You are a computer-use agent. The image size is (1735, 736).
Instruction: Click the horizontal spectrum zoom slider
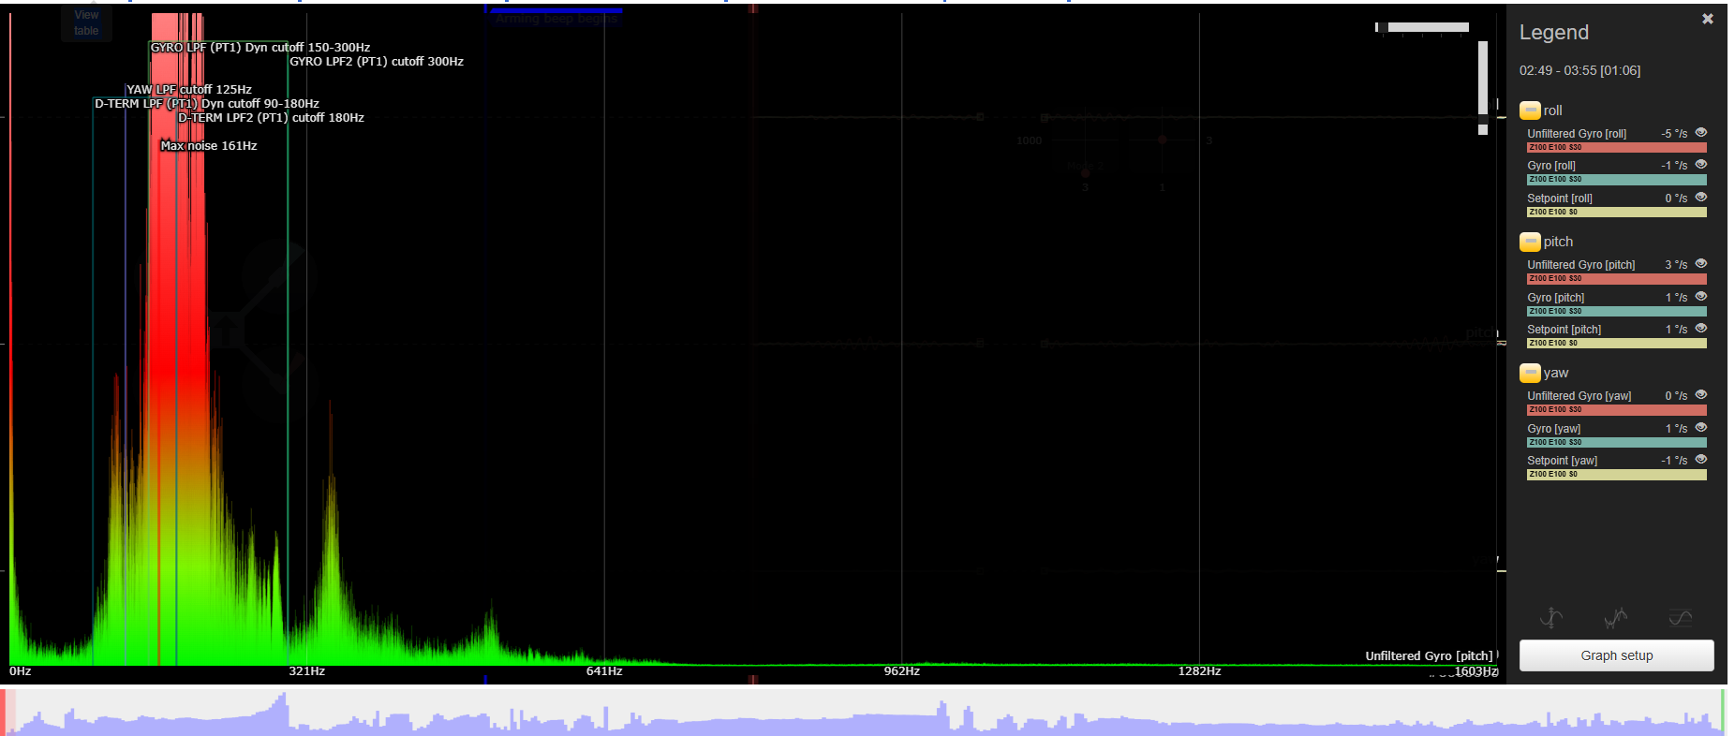(x=1423, y=27)
